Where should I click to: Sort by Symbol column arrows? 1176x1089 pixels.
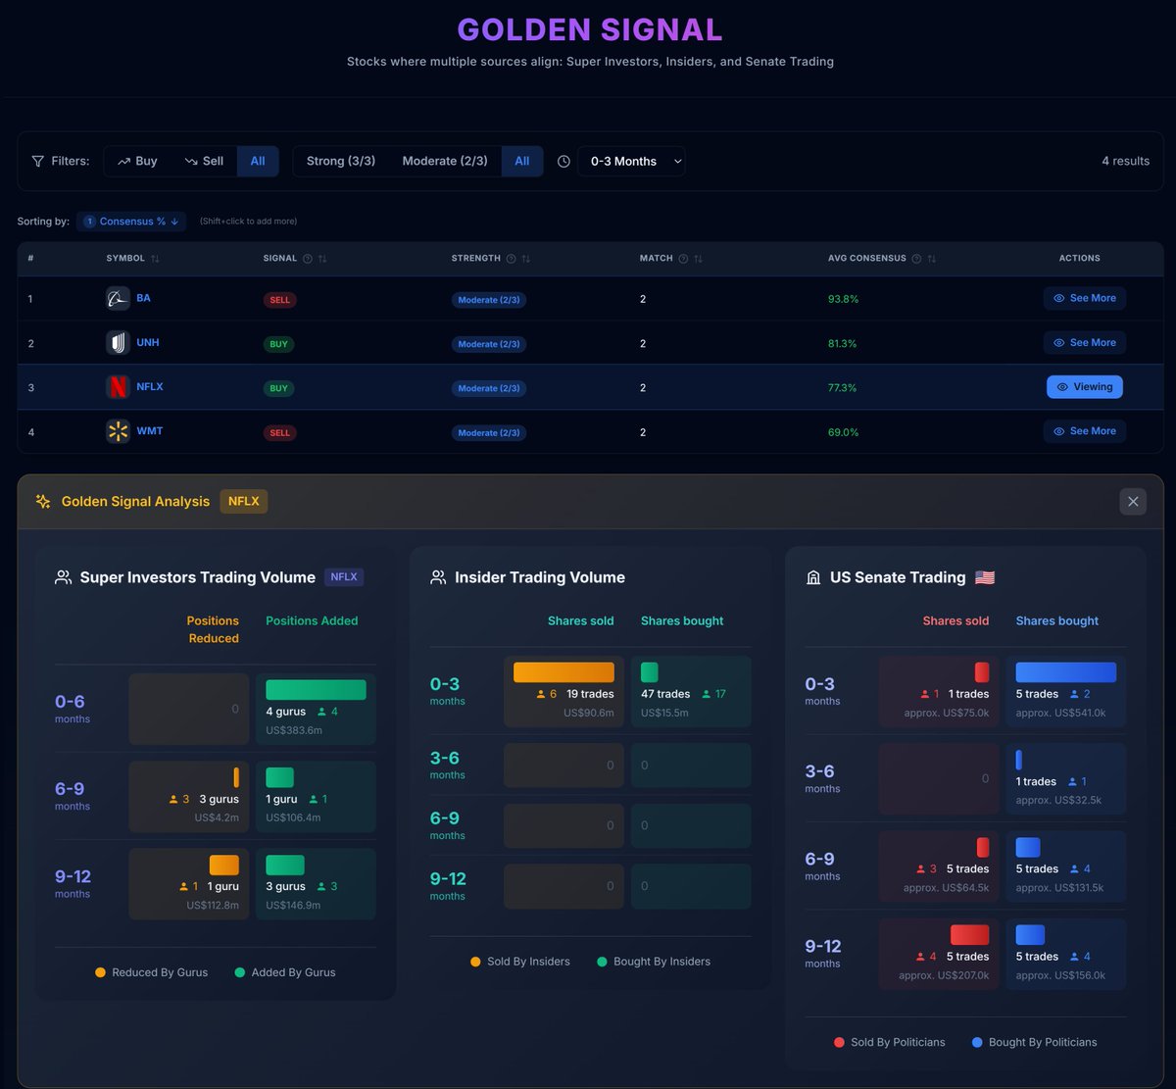[x=155, y=259]
